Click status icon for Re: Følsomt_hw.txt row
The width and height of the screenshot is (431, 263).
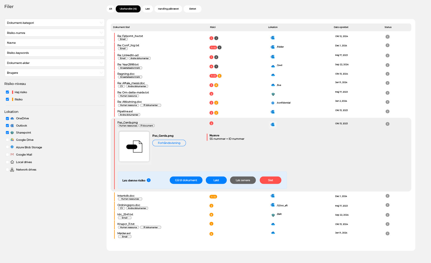pyautogui.click(x=387, y=37)
